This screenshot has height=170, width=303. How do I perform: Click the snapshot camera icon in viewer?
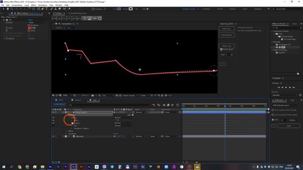(x=93, y=95)
